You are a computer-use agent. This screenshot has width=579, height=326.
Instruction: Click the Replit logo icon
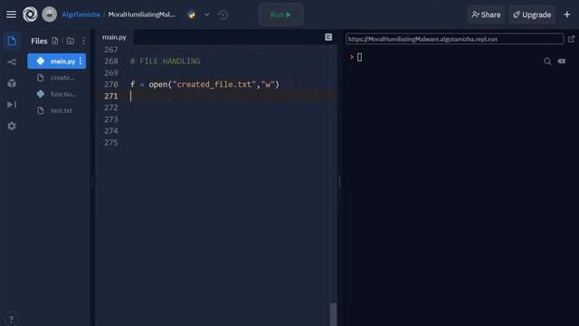pos(30,14)
